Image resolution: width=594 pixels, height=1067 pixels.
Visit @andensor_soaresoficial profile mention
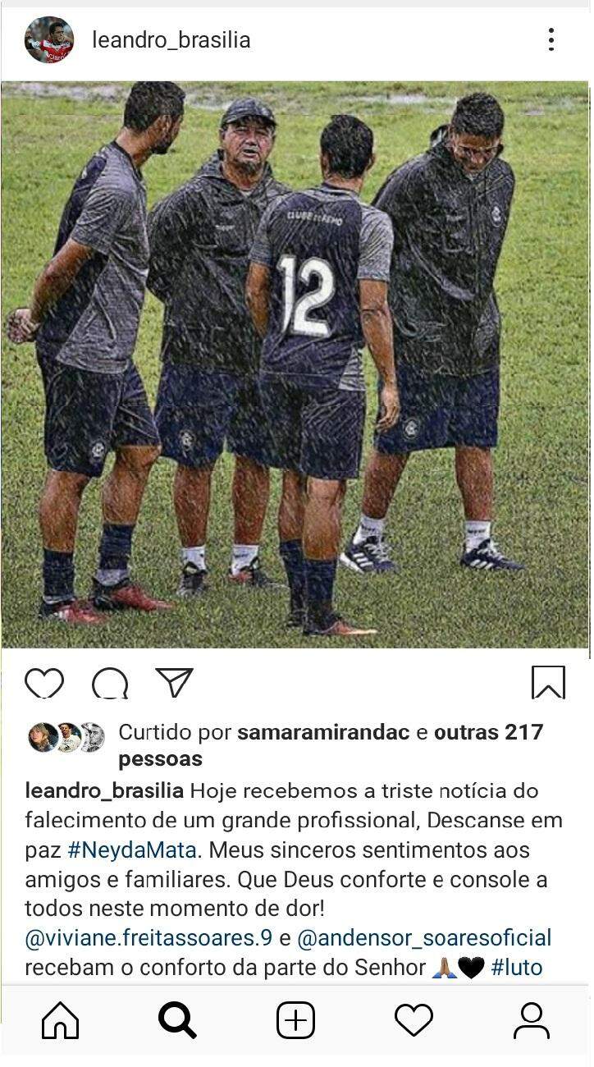tap(424, 937)
